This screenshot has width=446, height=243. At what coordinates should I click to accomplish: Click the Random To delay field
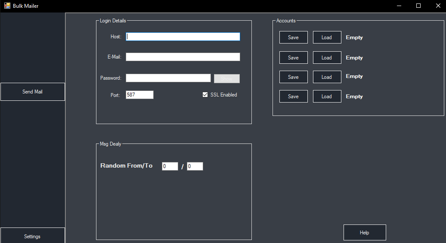pos(195,166)
